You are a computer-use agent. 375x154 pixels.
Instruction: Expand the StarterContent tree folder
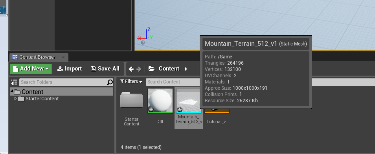point(16,98)
